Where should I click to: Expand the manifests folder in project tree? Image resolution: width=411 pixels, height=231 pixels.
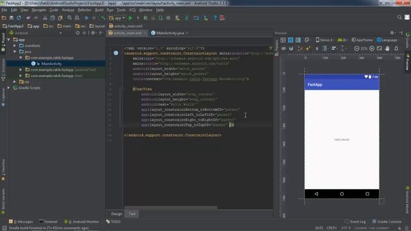point(15,46)
